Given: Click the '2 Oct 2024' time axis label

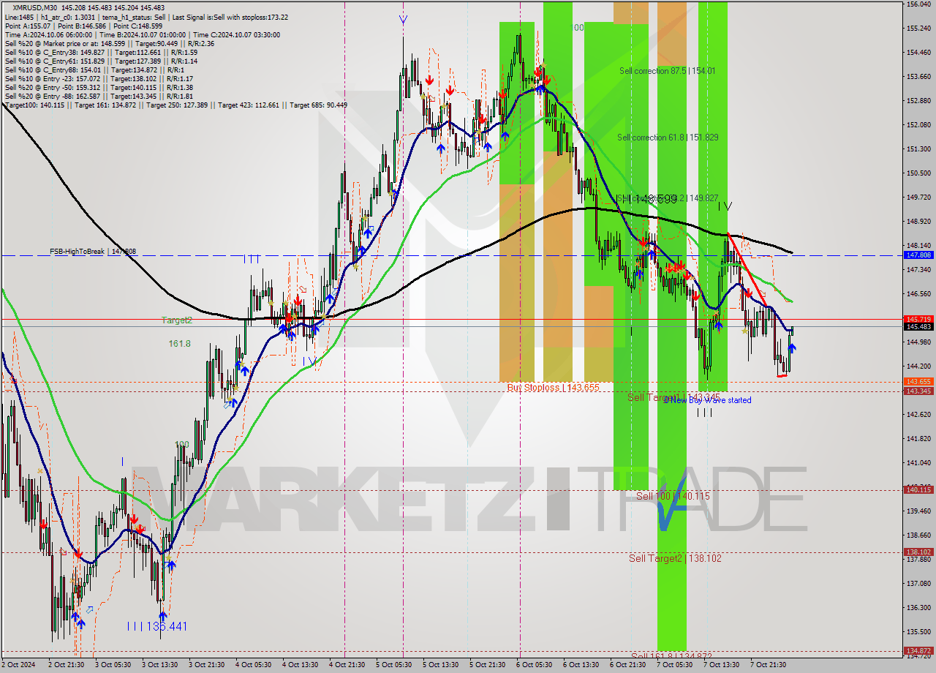Looking at the screenshot, I should 19,665.
